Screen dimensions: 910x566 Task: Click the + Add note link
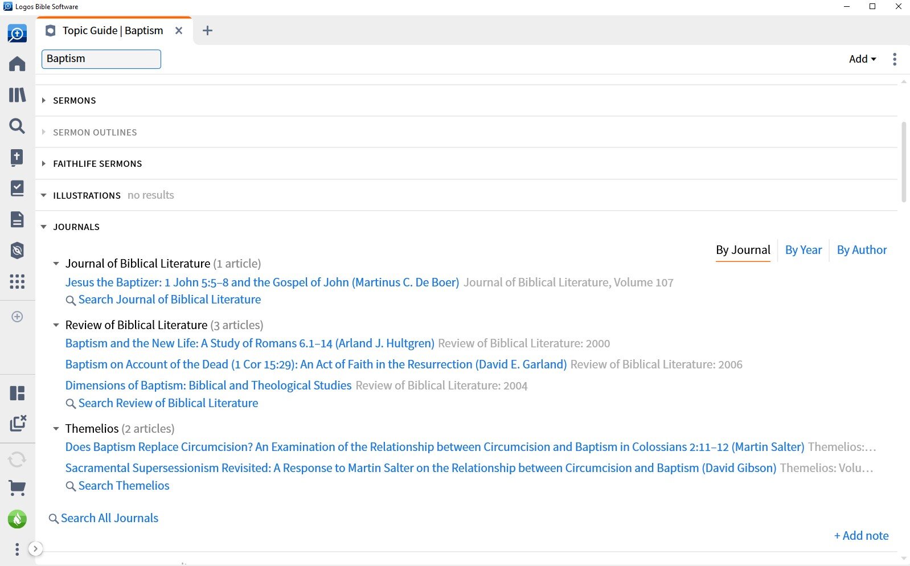pyautogui.click(x=861, y=536)
